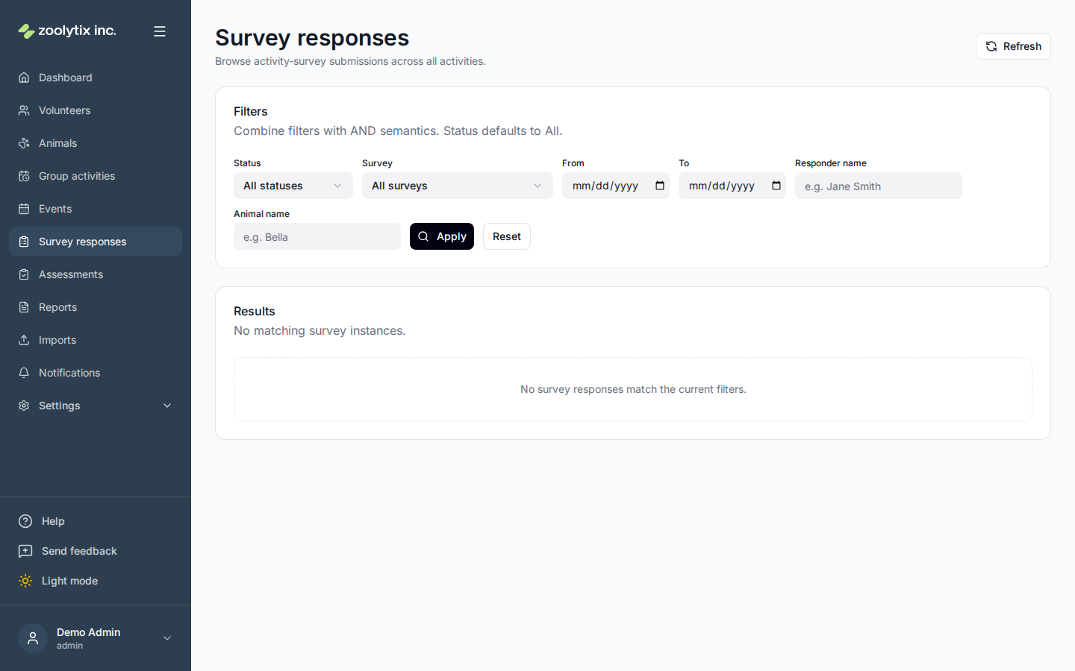1075x671 pixels.
Task: Toggle Light mode theme
Action: click(x=96, y=581)
